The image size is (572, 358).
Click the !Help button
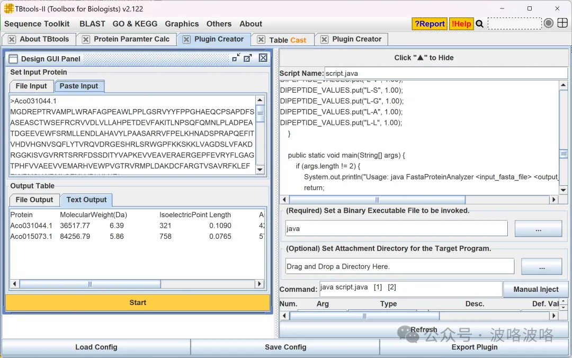pyautogui.click(x=461, y=24)
